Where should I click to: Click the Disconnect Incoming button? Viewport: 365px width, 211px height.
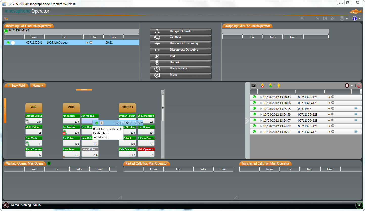tap(180, 44)
